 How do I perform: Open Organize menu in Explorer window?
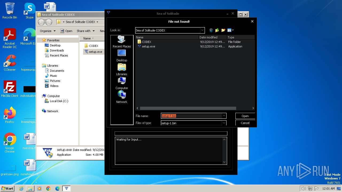[x=48, y=31]
